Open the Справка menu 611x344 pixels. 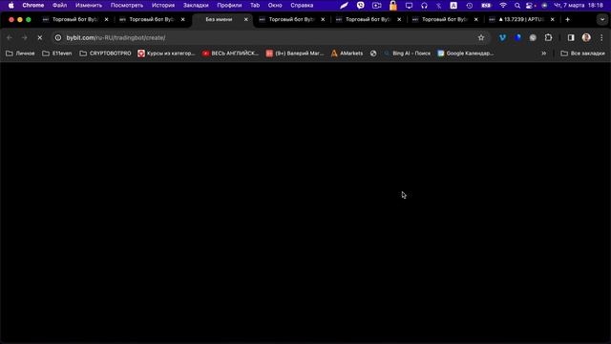[302, 6]
